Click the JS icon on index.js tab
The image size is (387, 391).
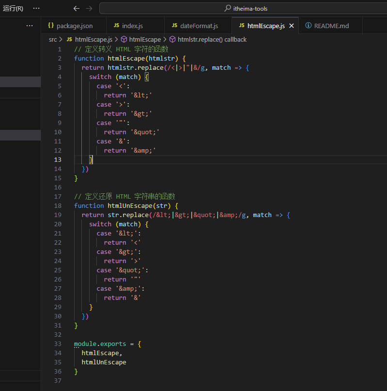tap(116, 26)
